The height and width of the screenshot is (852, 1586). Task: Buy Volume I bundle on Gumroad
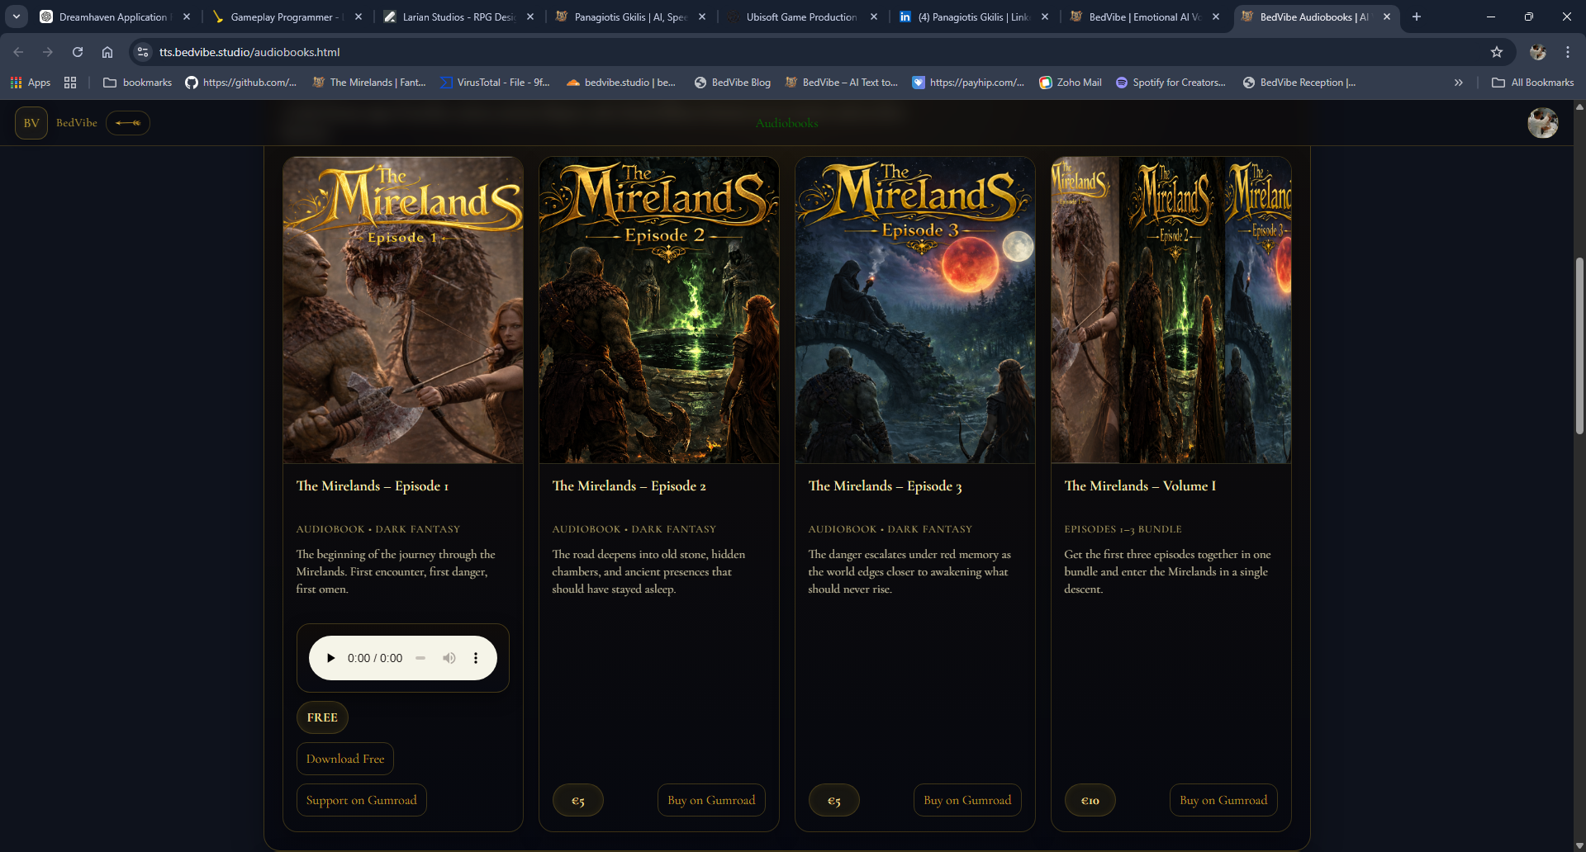click(x=1223, y=800)
